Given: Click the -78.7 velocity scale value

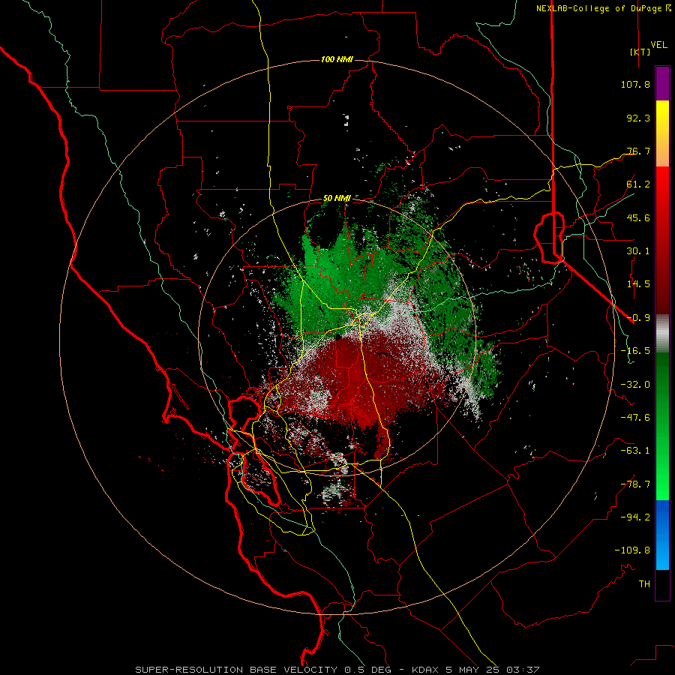Looking at the screenshot, I should tap(635, 484).
